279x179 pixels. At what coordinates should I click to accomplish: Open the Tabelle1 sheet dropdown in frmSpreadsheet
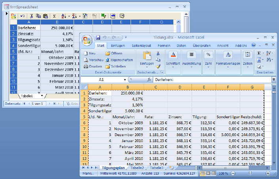tap(42, 96)
